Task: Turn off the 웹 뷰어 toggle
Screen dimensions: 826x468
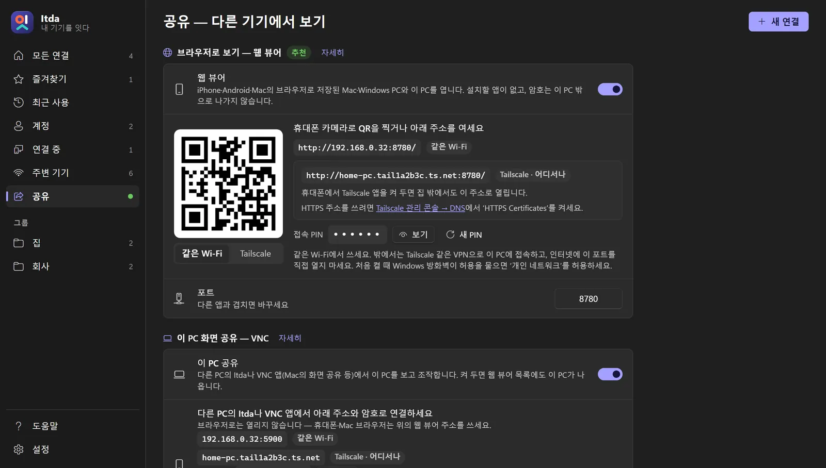Action: point(610,89)
